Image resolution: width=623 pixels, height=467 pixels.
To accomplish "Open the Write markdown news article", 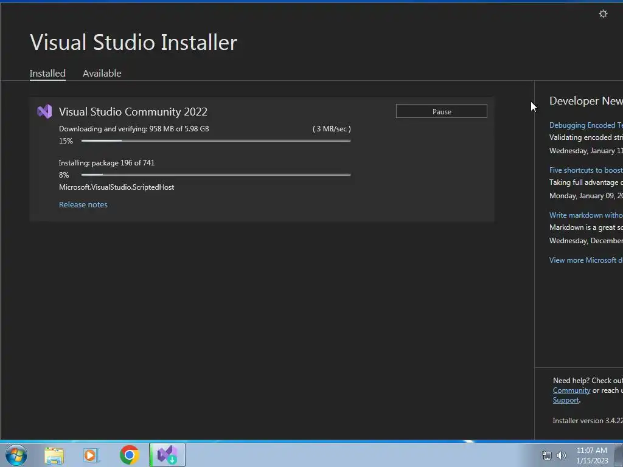I will click(586, 215).
